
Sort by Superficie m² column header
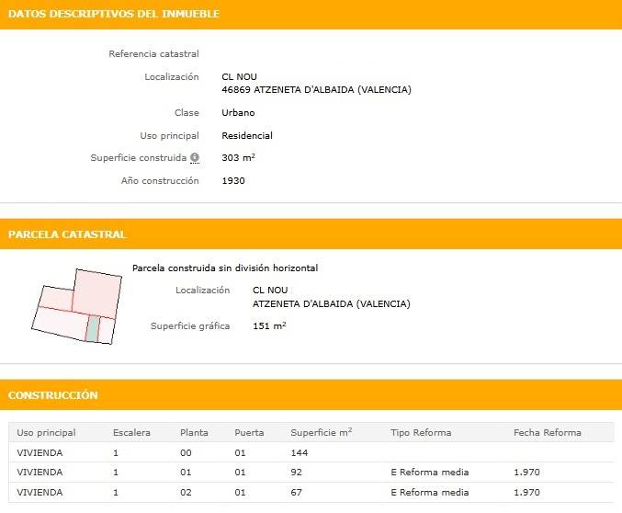tap(321, 432)
